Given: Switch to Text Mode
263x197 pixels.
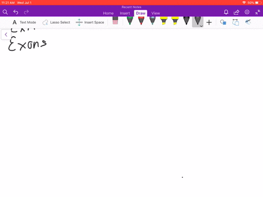Looking at the screenshot, I should pyautogui.click(x=24, y=22).
